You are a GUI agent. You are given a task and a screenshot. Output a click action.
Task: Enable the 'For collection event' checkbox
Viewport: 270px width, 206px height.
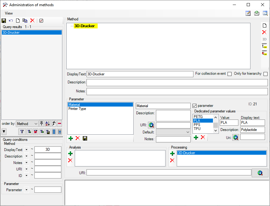(x=229, y=74)
